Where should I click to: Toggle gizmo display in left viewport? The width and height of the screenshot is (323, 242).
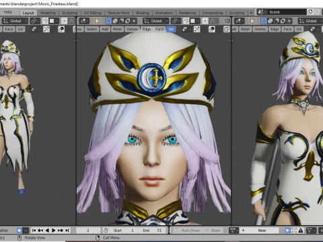pyautogui.click(x=46, y=29)
